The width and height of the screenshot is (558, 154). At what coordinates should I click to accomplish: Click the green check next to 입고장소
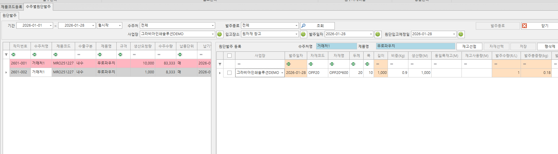click(x=303, y=34)
